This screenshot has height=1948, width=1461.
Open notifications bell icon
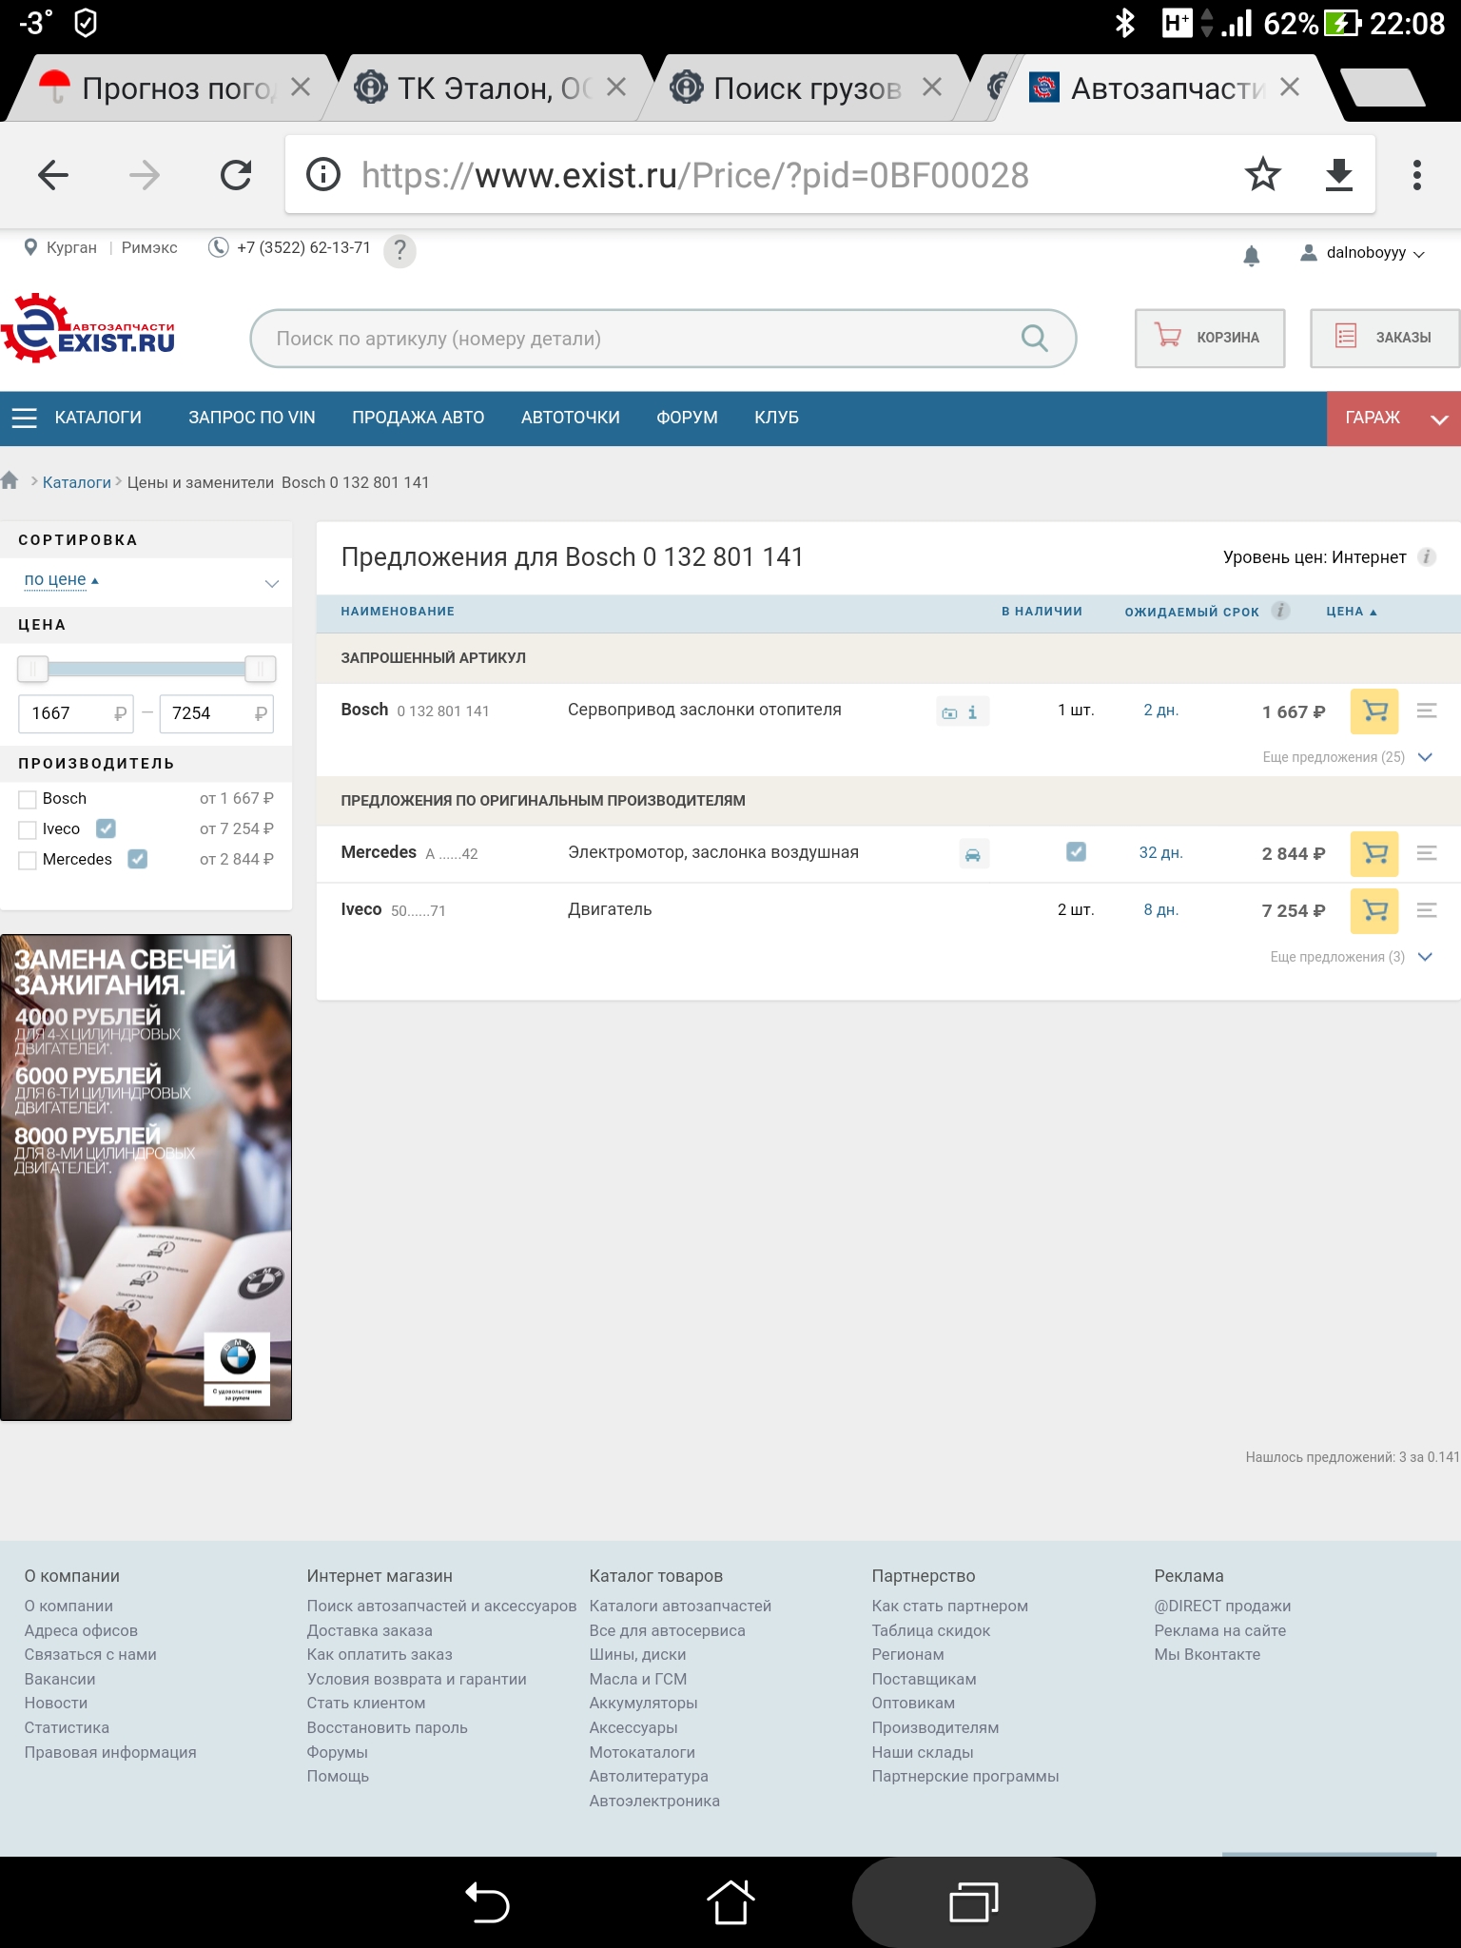tap(1252, 255)
